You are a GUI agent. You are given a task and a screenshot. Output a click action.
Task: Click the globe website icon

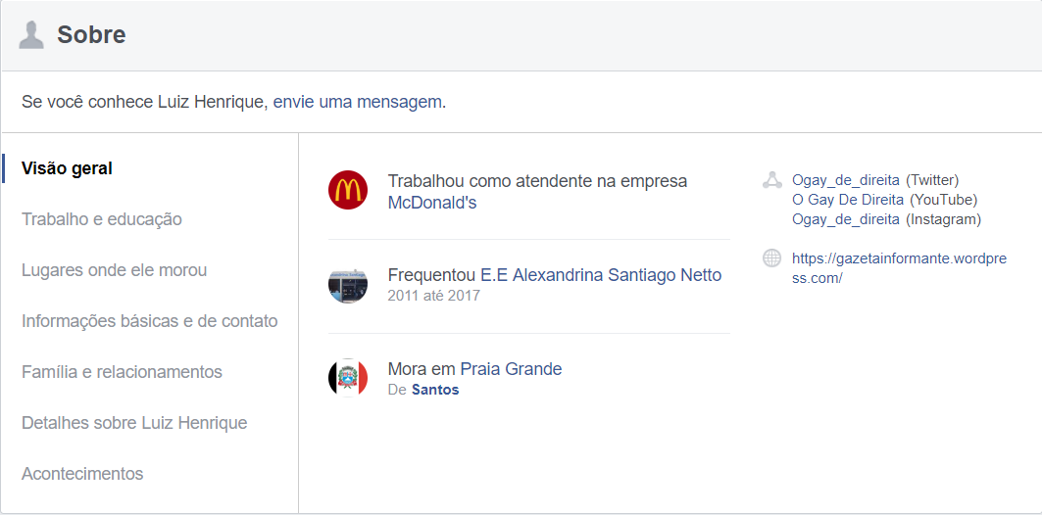pos(771,258)
